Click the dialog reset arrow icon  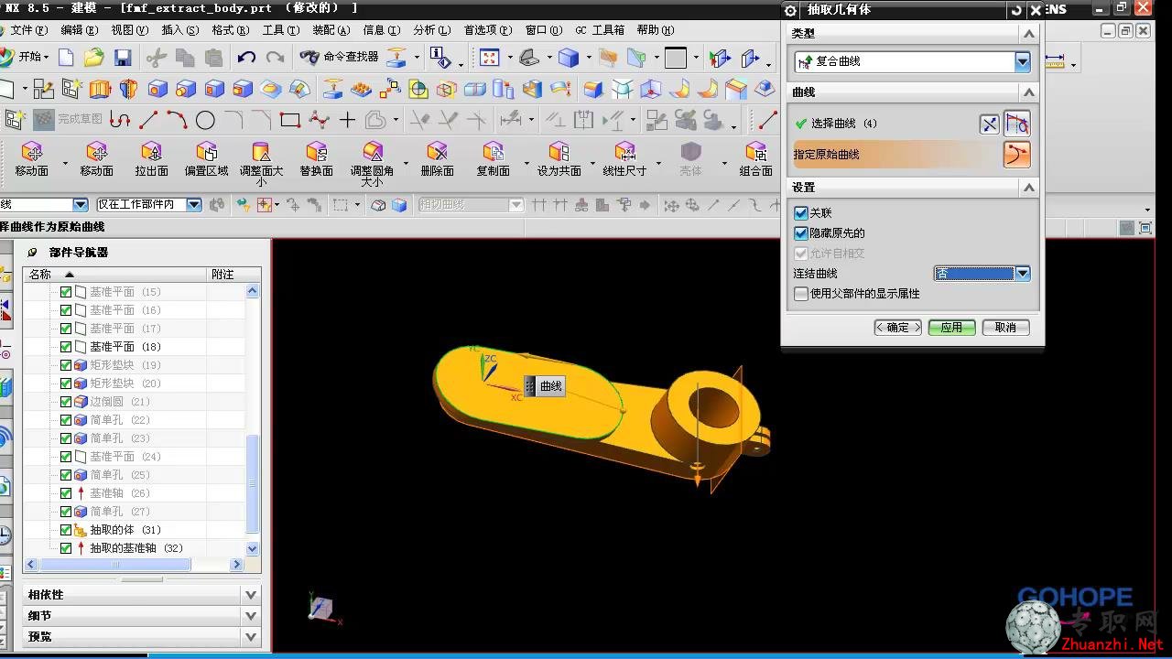[1016, 10]
